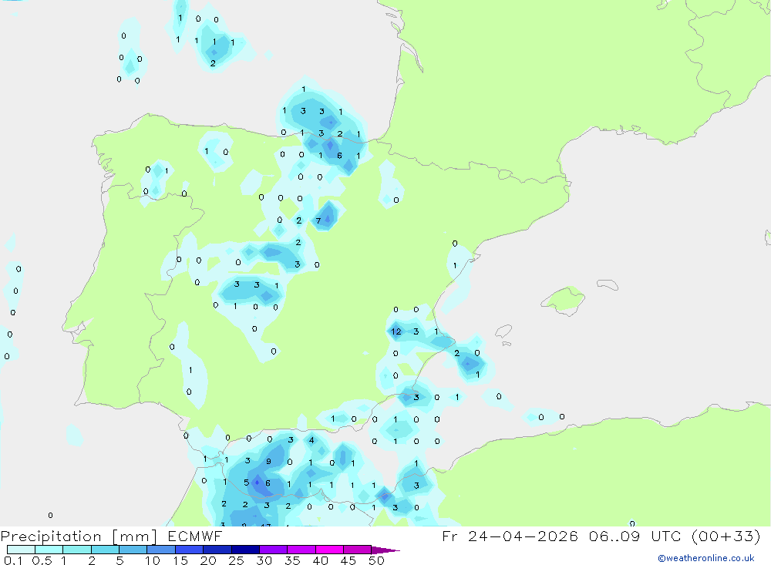The image size is (771, 565).
Task: Click legend scale label '0.5'
Action: 42,560
